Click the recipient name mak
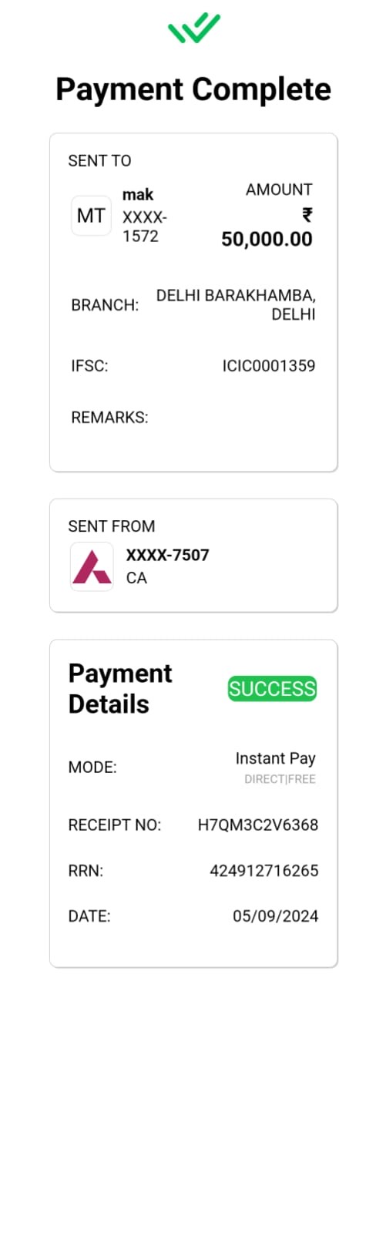The image size is (386, 1233). pyautogui.click(x=138, y=194)
